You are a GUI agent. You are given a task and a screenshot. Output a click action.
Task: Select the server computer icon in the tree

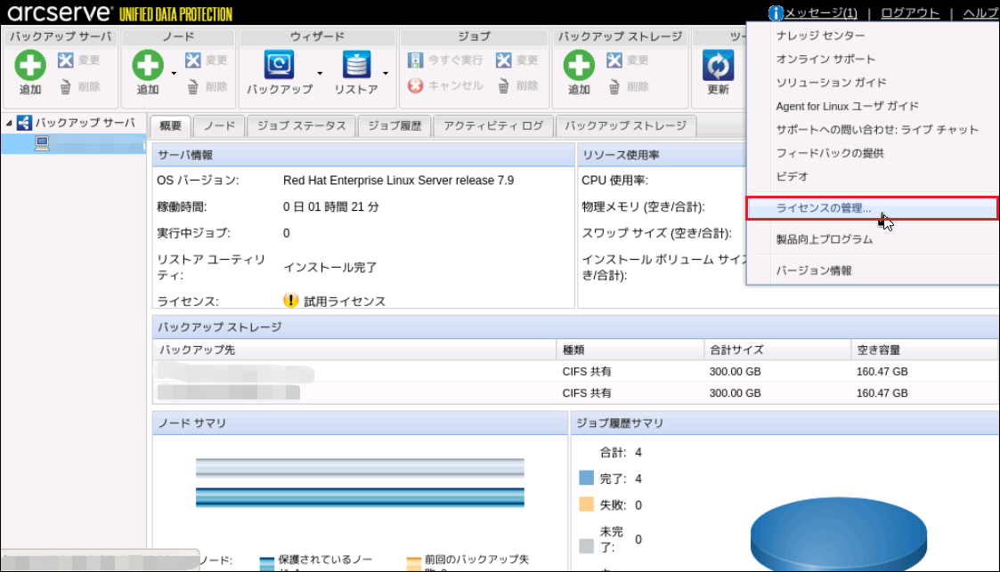click(x=42, y=143)
